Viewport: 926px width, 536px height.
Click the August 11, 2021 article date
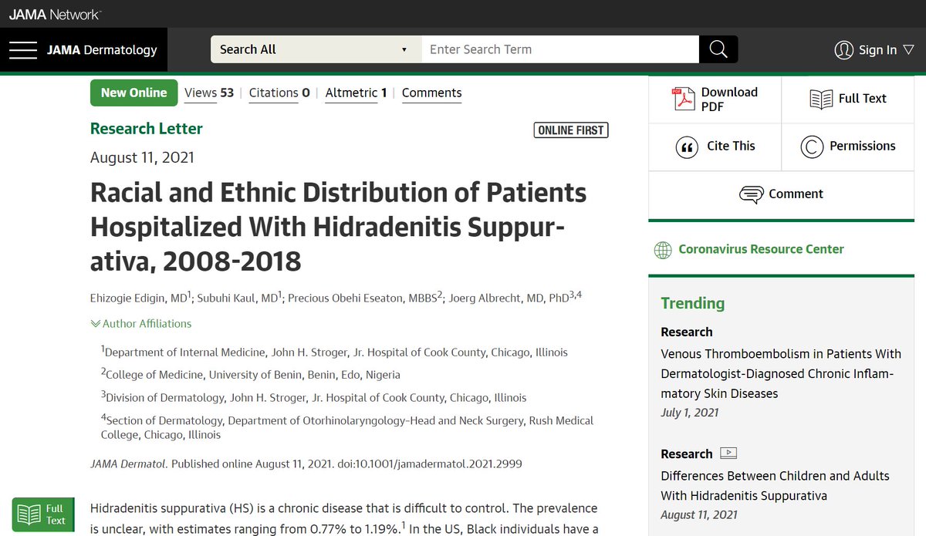142,158
